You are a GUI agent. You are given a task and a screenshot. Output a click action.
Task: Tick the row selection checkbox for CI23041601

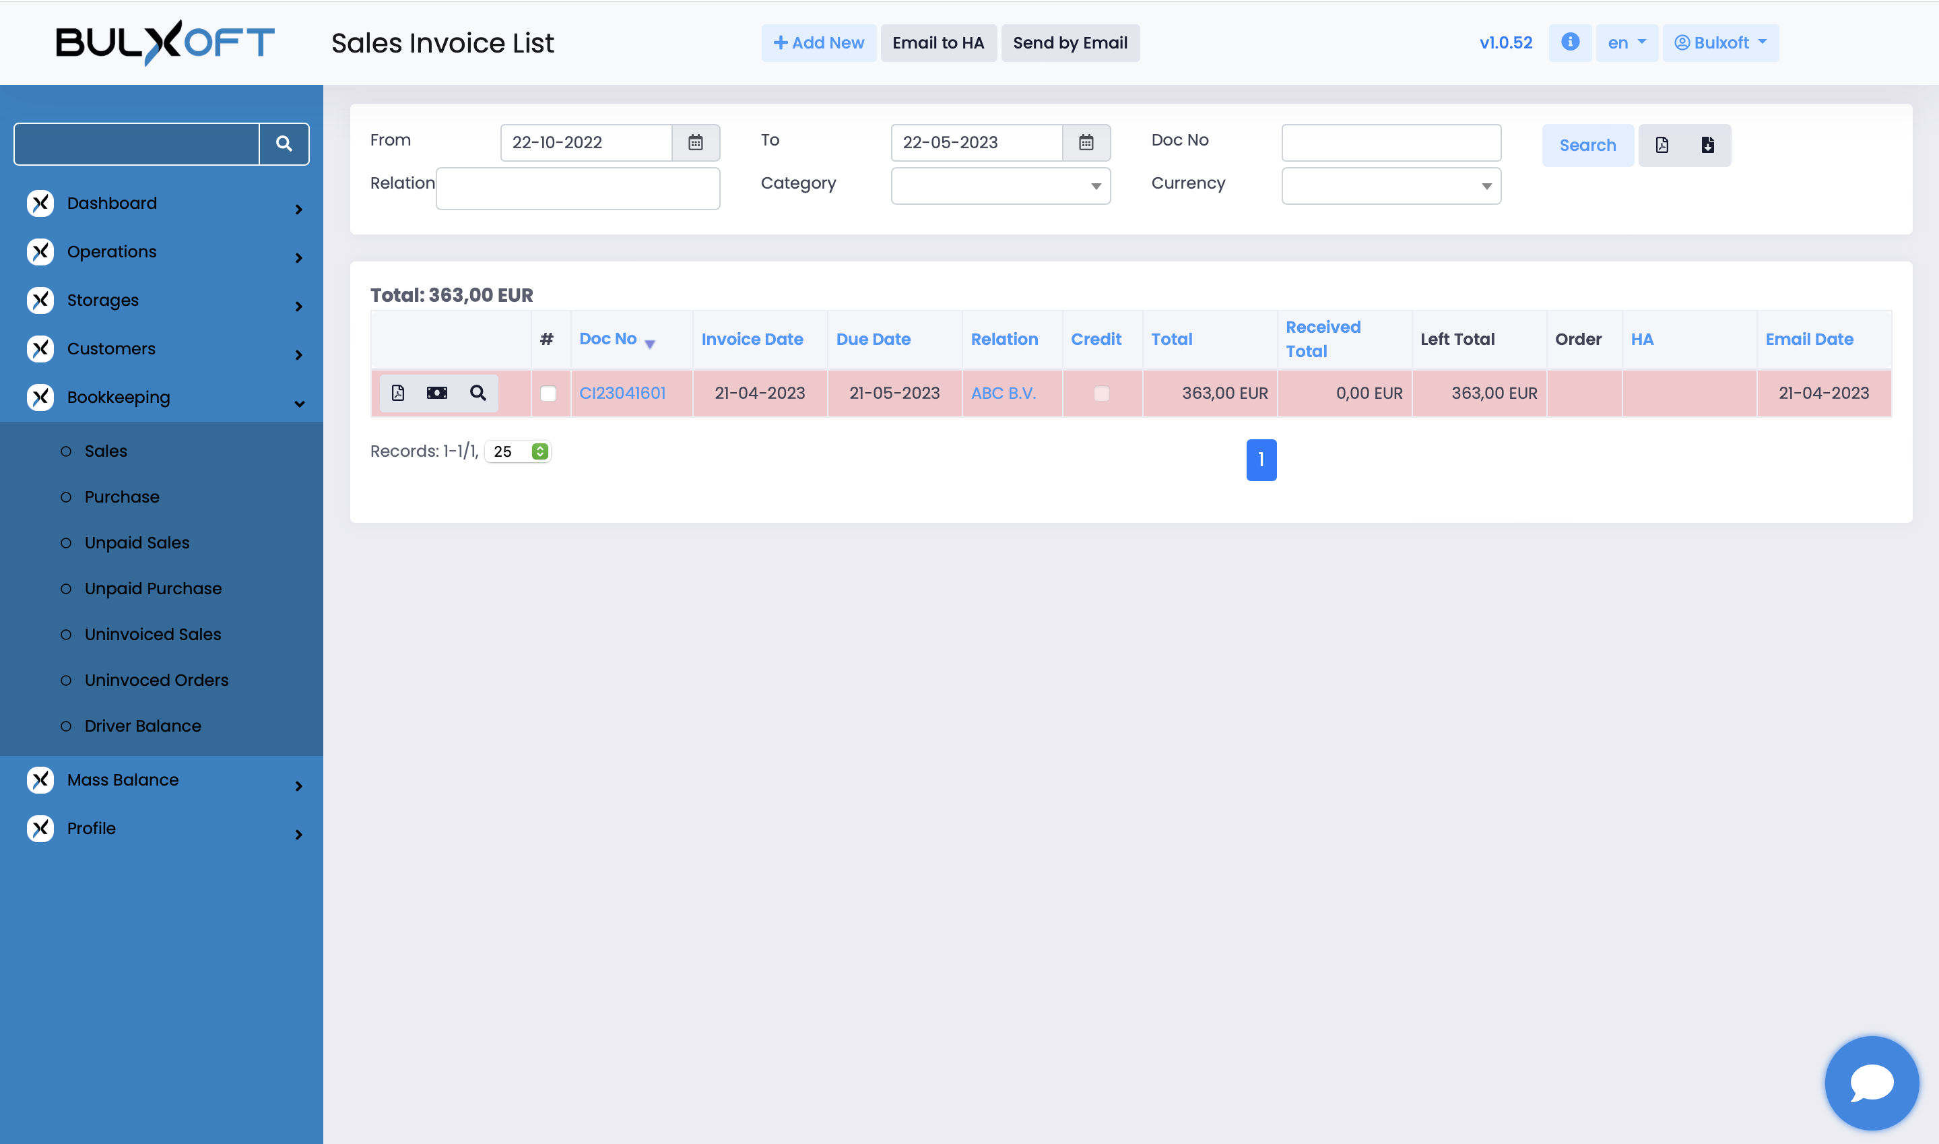coord(548,394)
